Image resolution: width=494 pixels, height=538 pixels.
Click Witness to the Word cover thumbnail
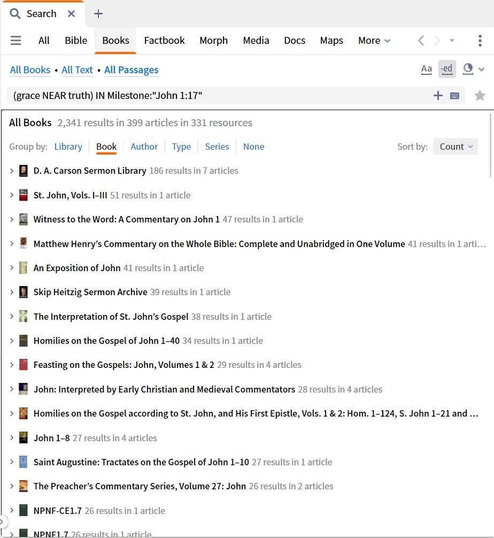pos(24,219)
